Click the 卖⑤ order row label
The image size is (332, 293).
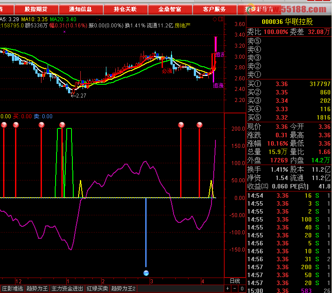point(254,41)
